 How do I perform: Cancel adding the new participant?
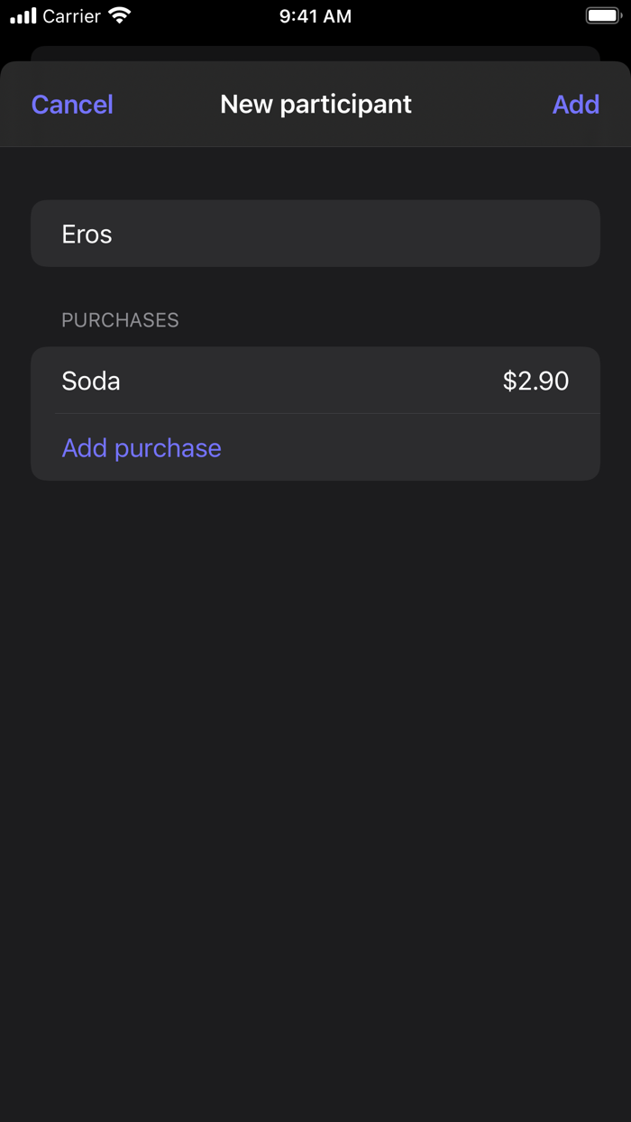(72, 105)
